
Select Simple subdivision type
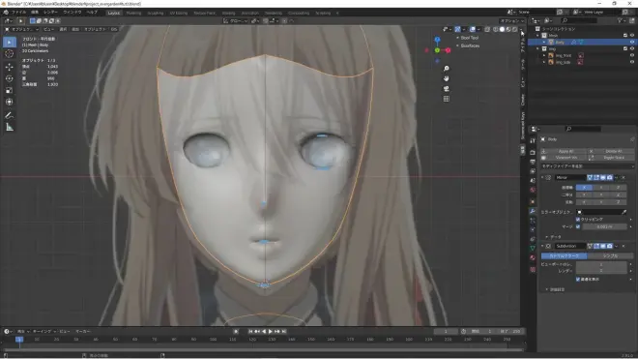(x=610, y=255)
